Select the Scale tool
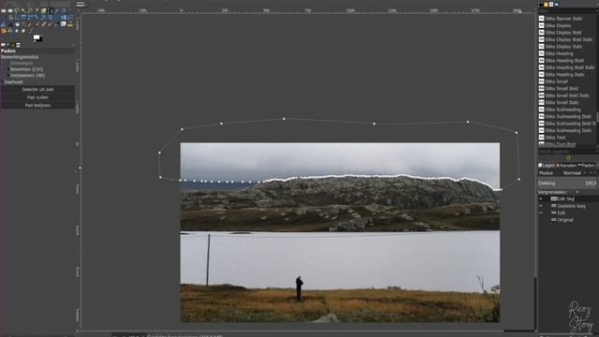Screen dimensions: 599x337 tap(37, 17)
